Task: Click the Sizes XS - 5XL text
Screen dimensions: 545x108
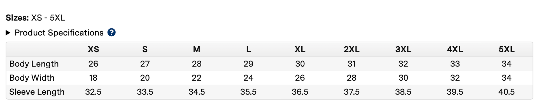Action: (35, 18)
